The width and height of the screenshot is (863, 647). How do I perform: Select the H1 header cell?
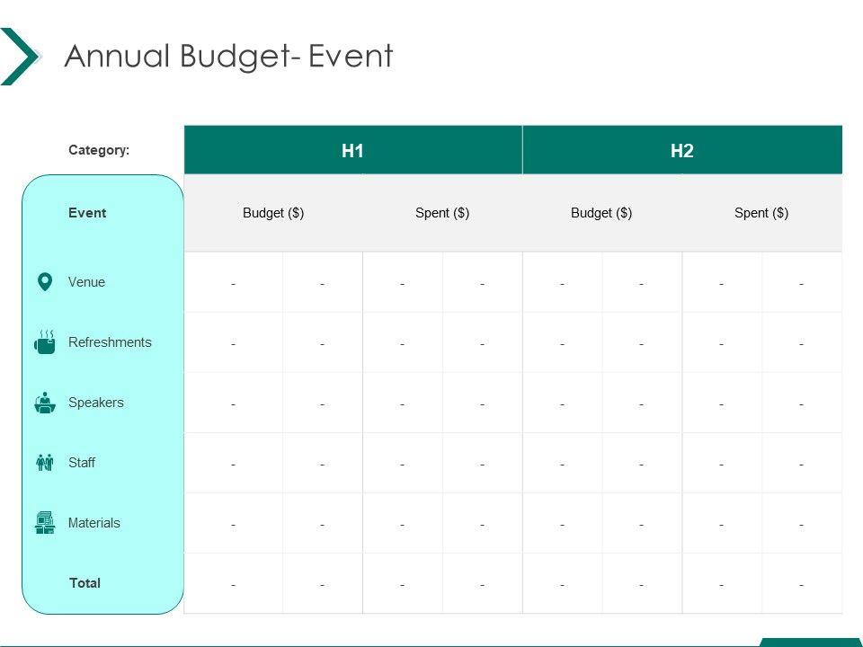[352, 150]
